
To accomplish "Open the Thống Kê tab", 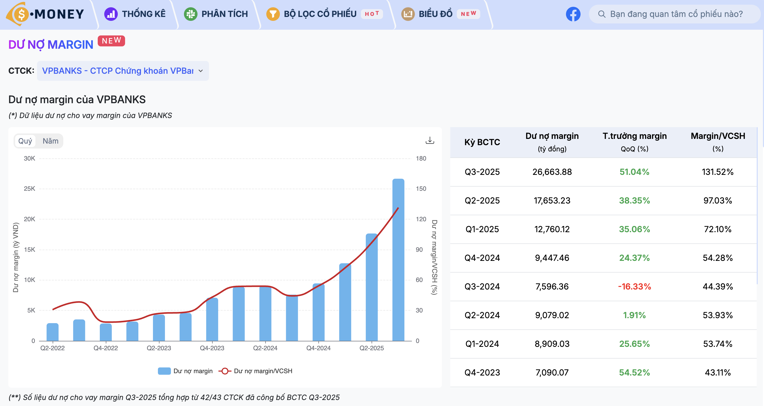I will point(144,14).
